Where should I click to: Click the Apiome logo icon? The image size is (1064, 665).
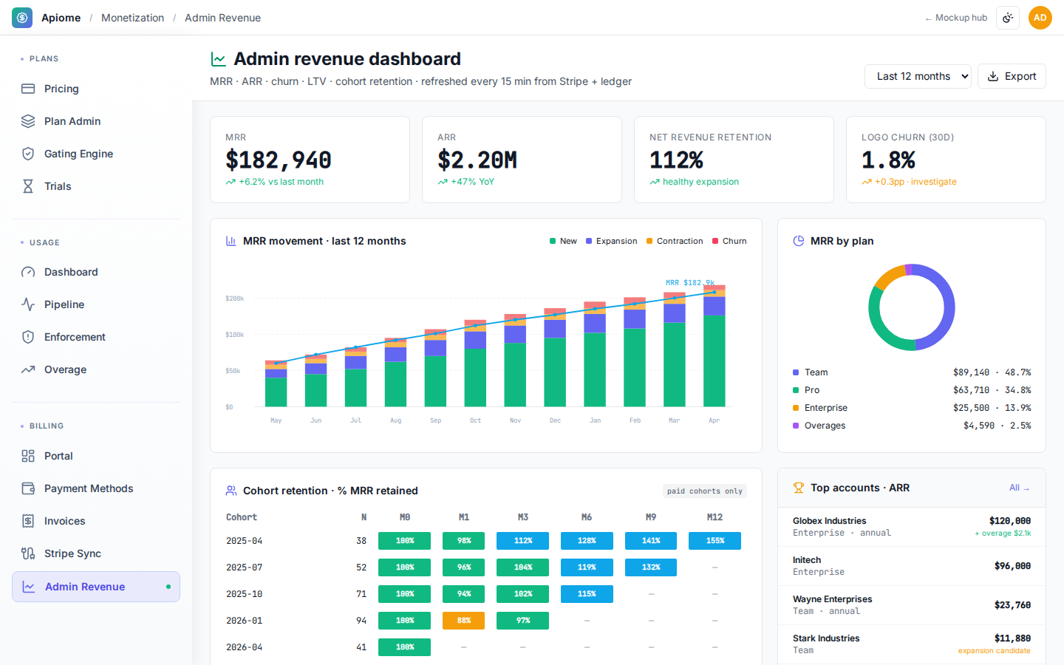[x=22, y=18]
